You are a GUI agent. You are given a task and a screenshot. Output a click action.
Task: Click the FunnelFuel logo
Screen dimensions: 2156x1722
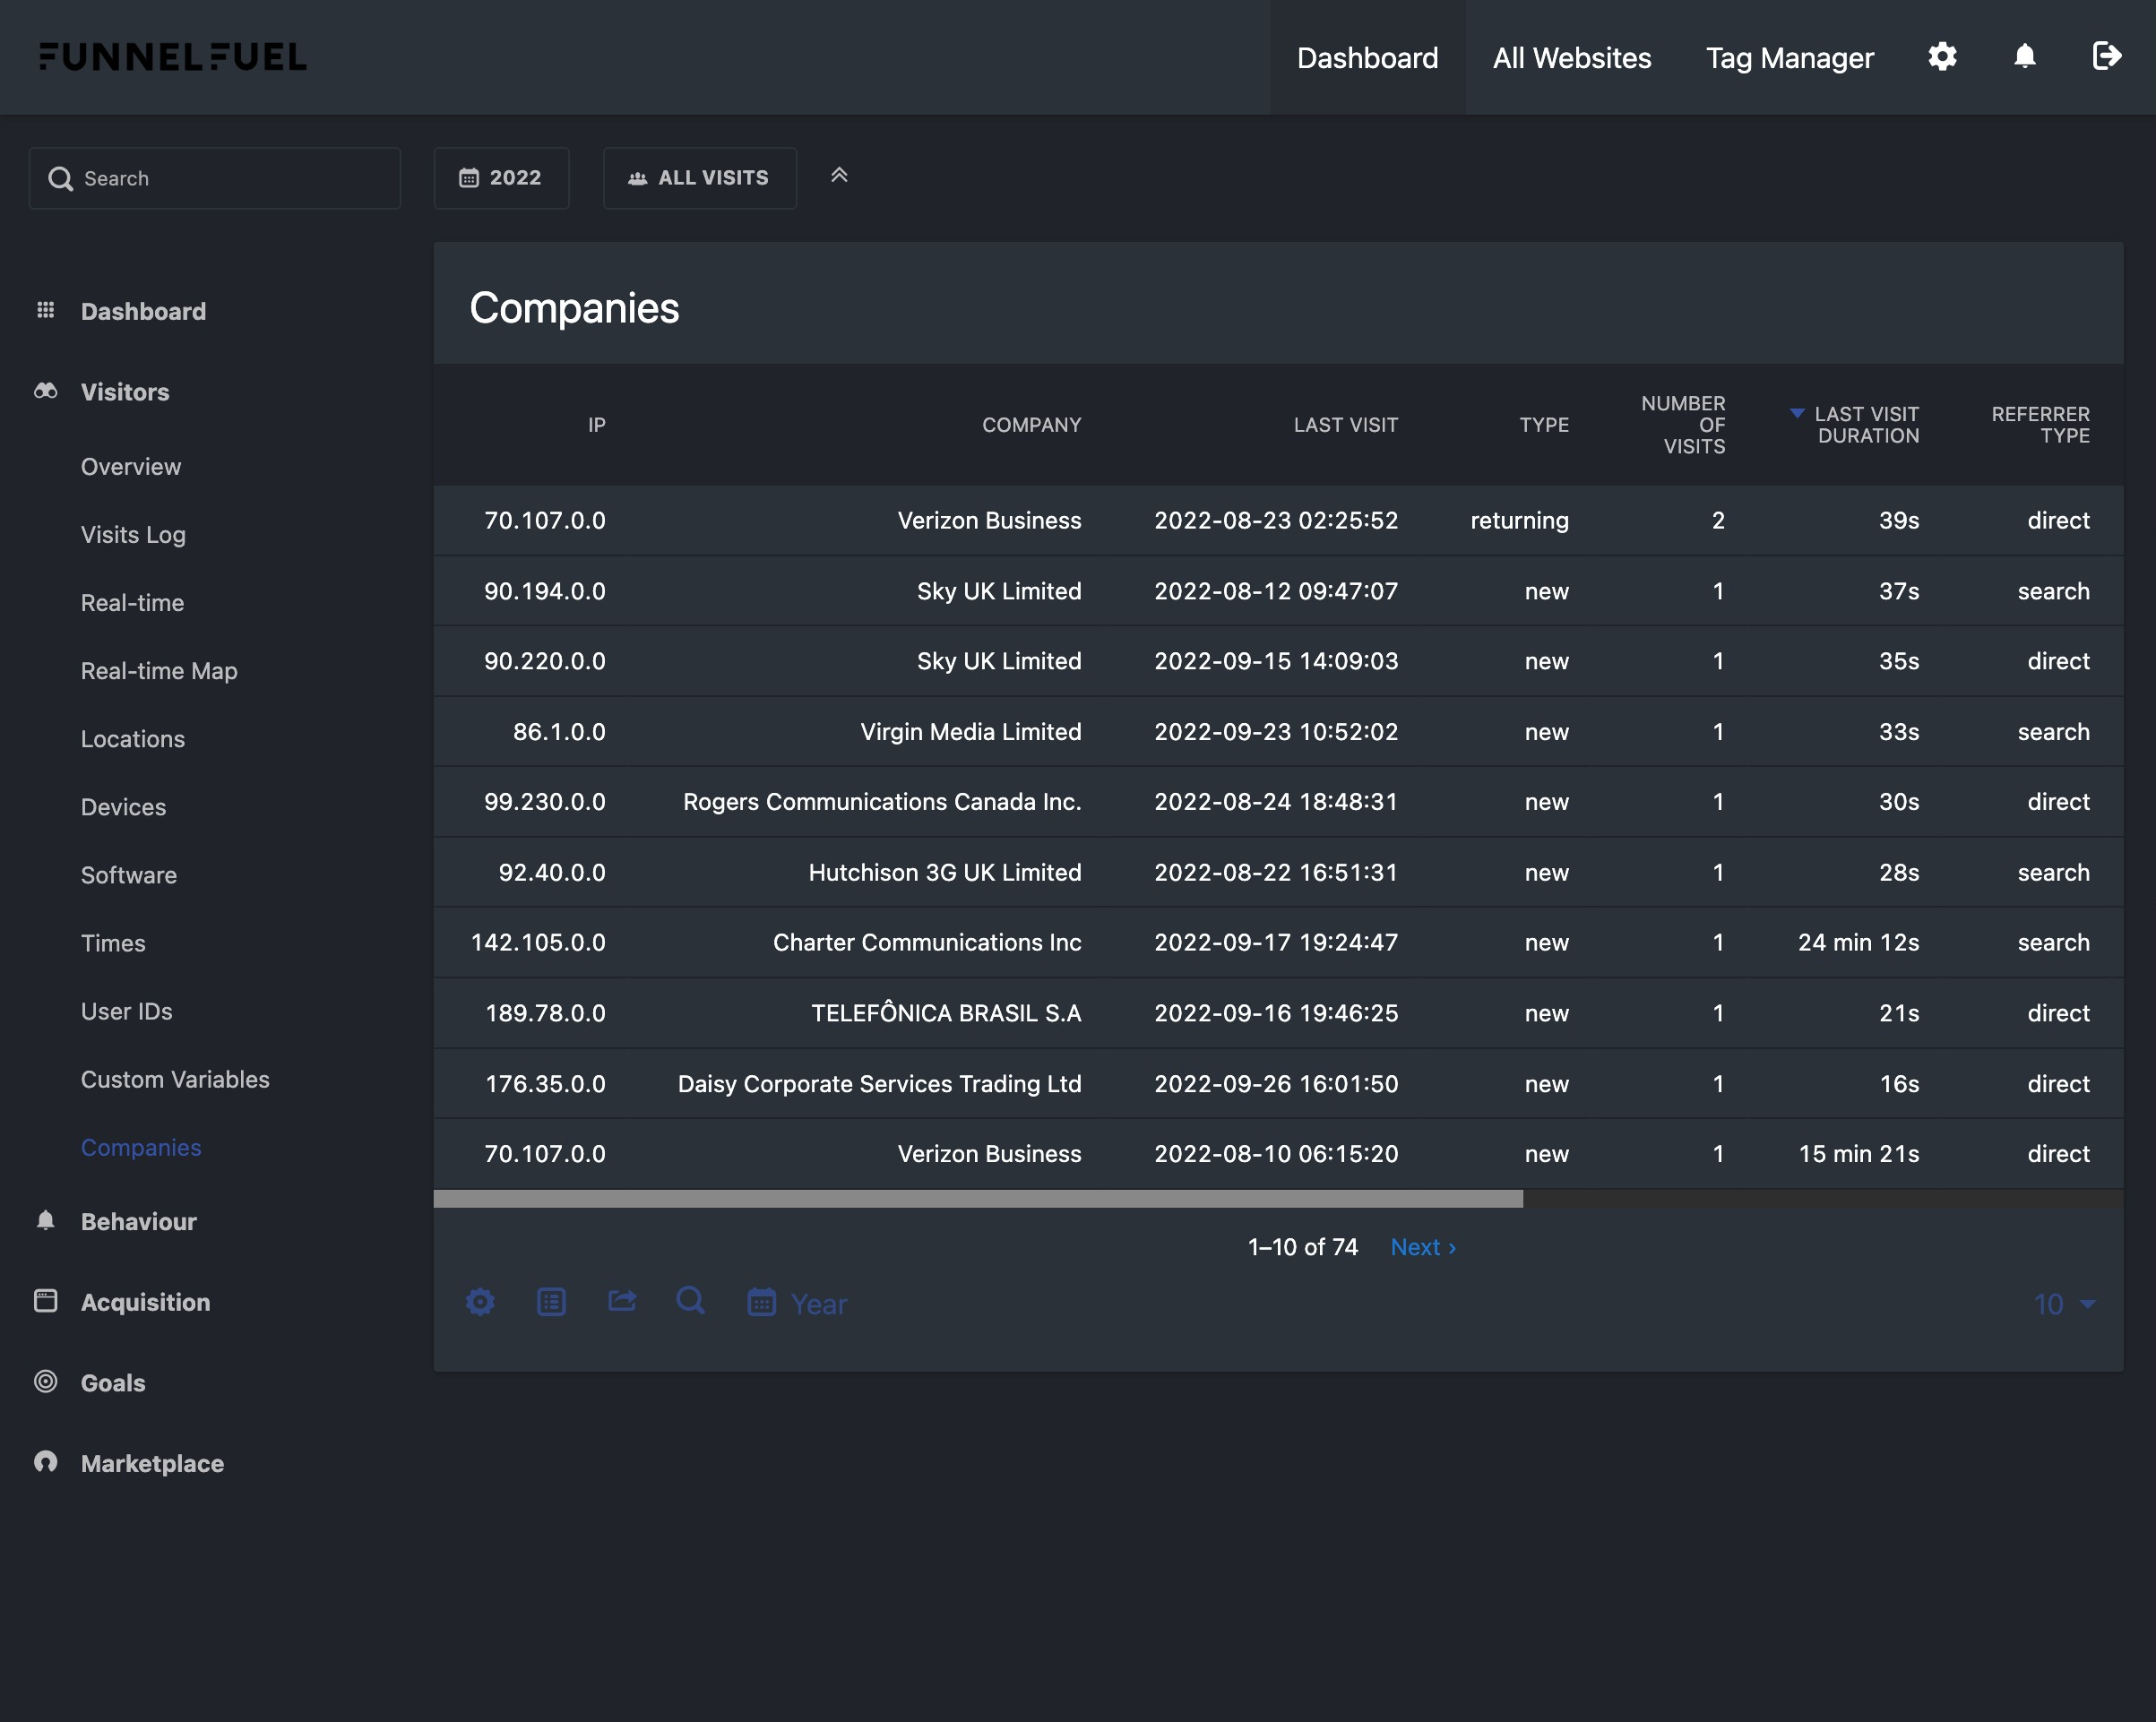(173, 57)
